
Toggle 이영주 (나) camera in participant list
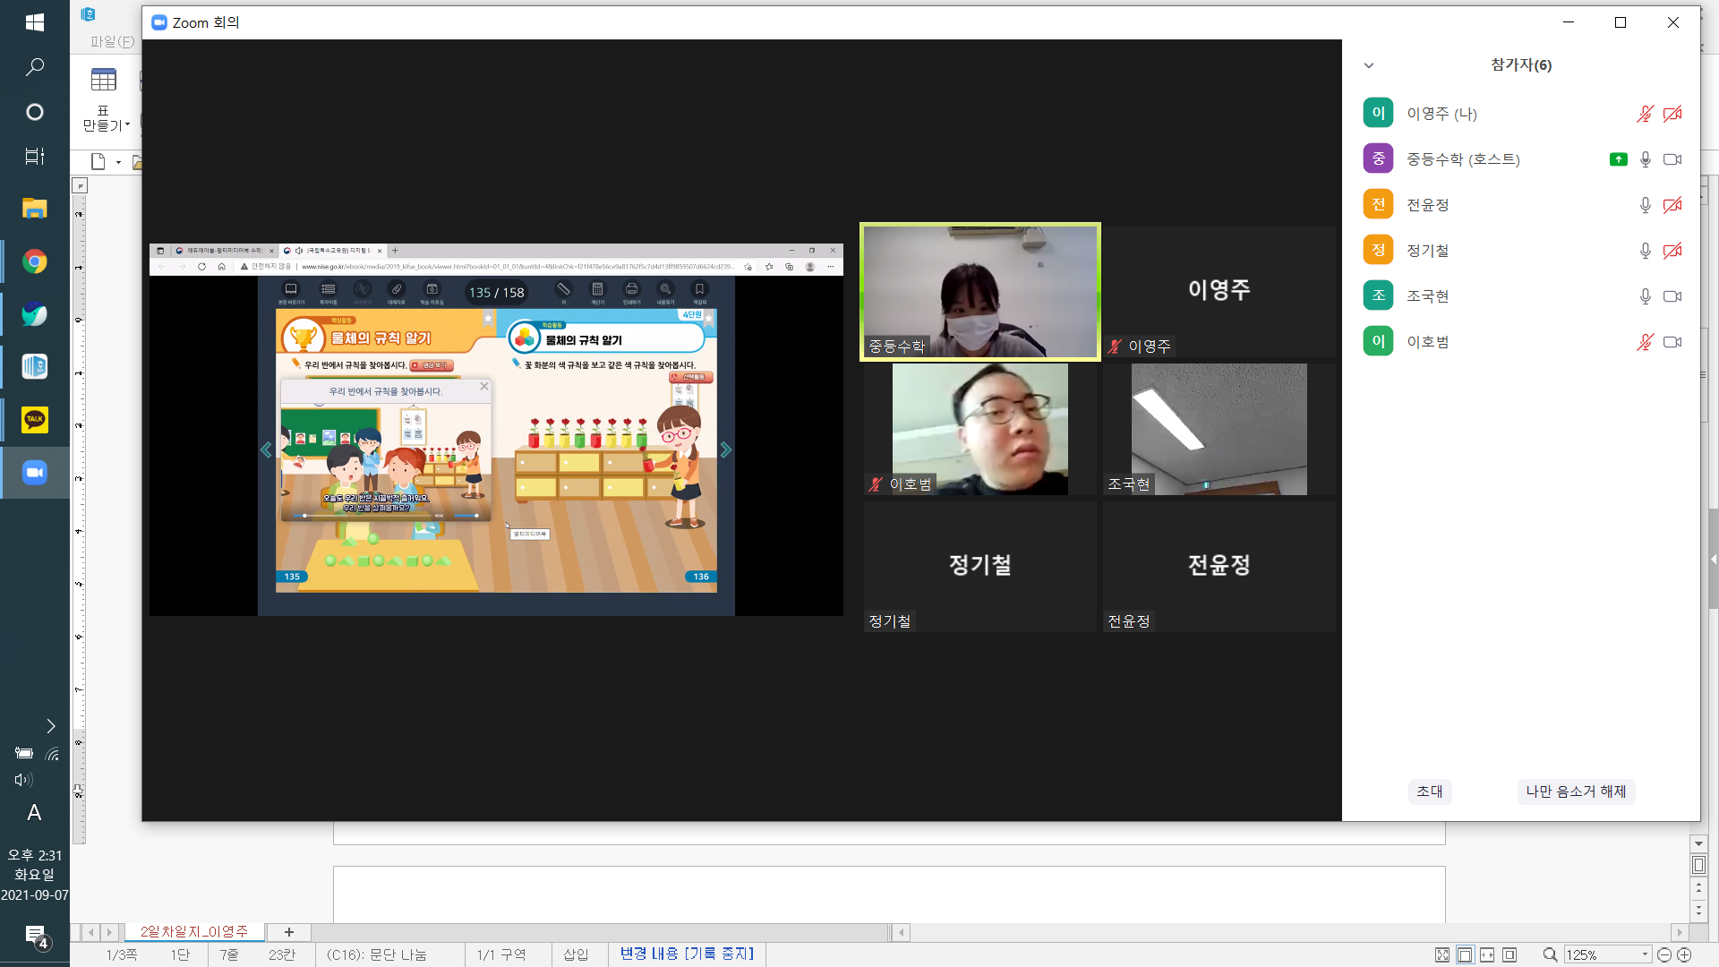click(1672, 114)
